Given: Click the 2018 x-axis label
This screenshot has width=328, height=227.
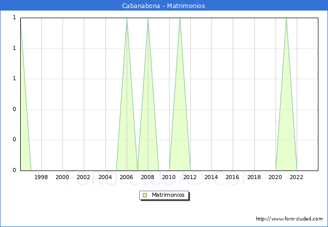Looking at the screenshot, I should [x=254, y=177].
